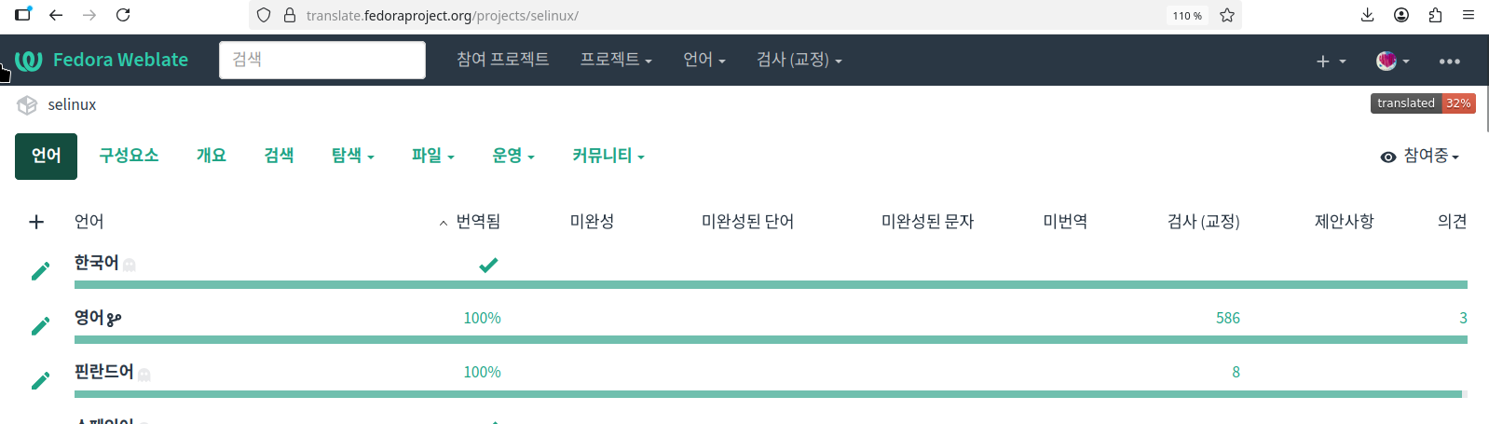
Task: Expand the 프로젝트 dropdown menu
Action: 616,60
